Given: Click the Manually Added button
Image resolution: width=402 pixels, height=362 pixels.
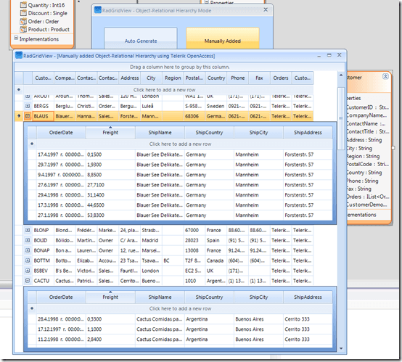Looking at the screenshot, I should pos(223,38).
